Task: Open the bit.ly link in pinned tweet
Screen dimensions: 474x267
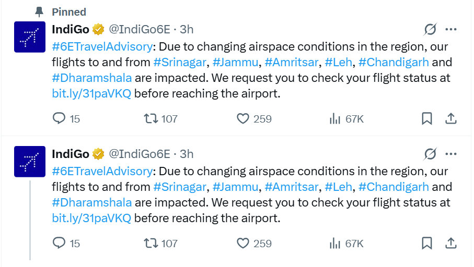Action: coord(91,94)
